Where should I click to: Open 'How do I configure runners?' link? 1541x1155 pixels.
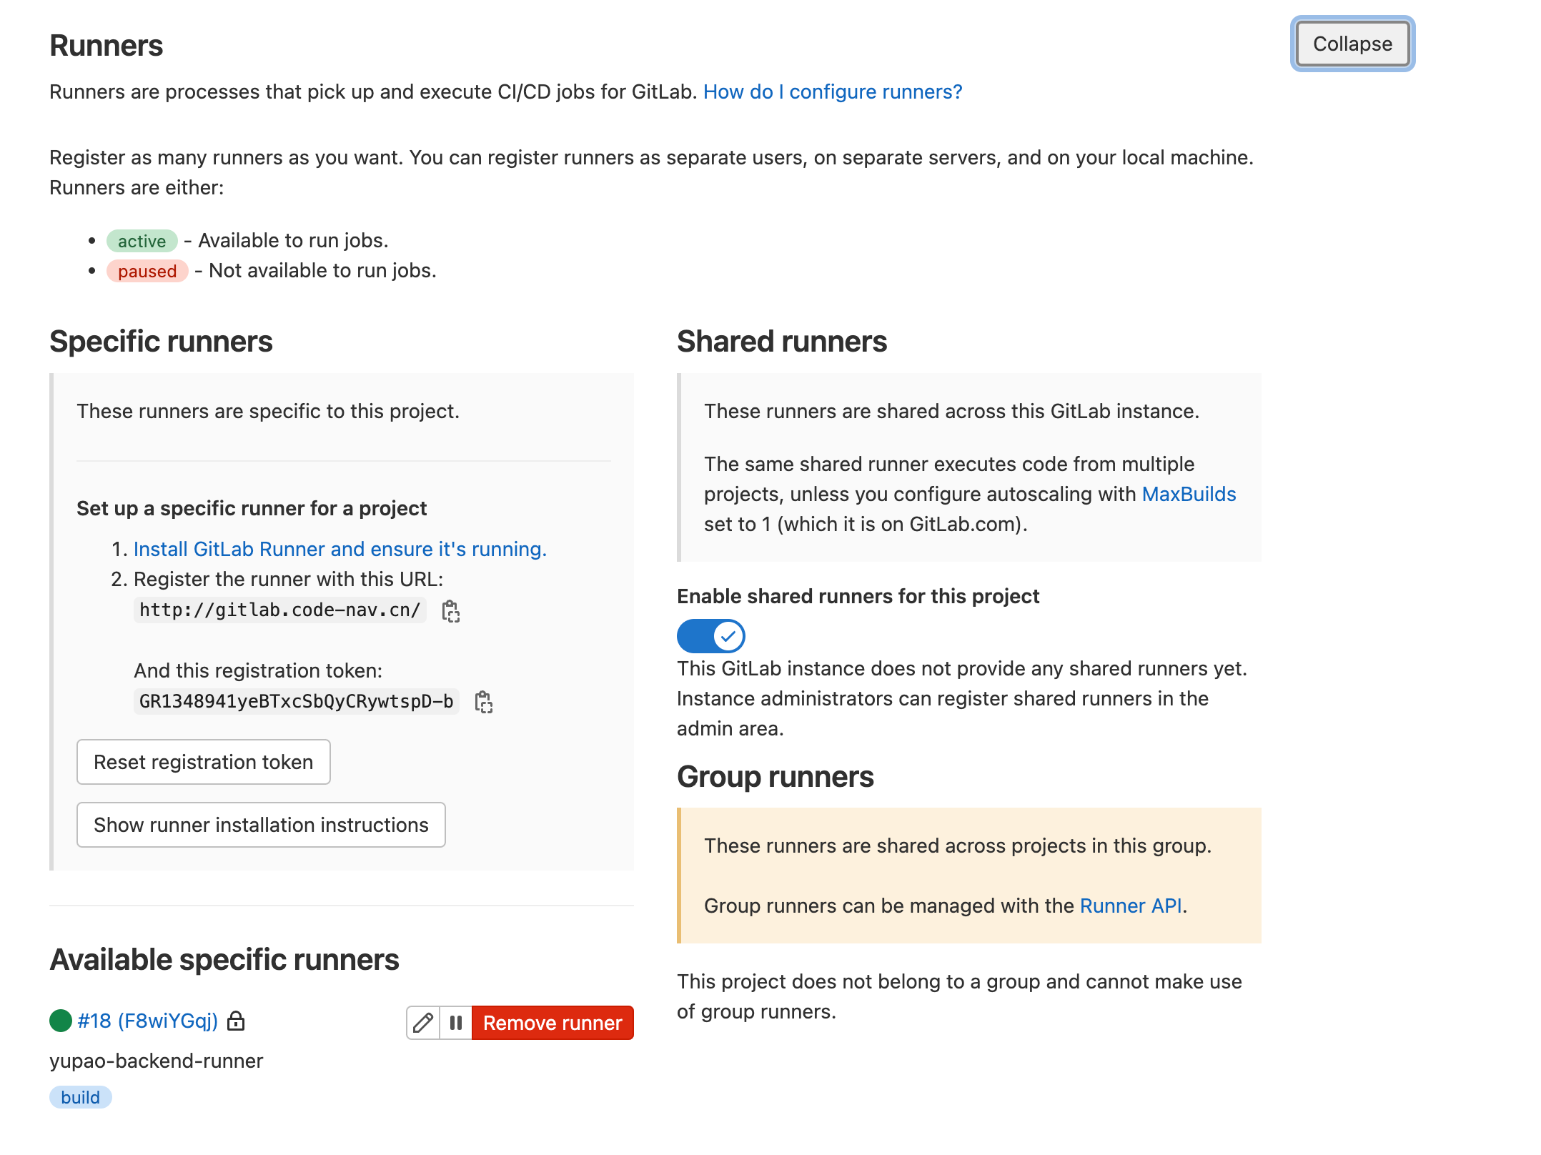click(x=833, y=92)
